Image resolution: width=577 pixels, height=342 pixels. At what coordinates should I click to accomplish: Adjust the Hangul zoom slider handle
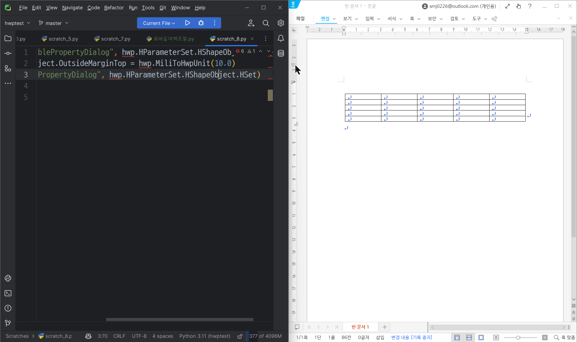point(518,338)
